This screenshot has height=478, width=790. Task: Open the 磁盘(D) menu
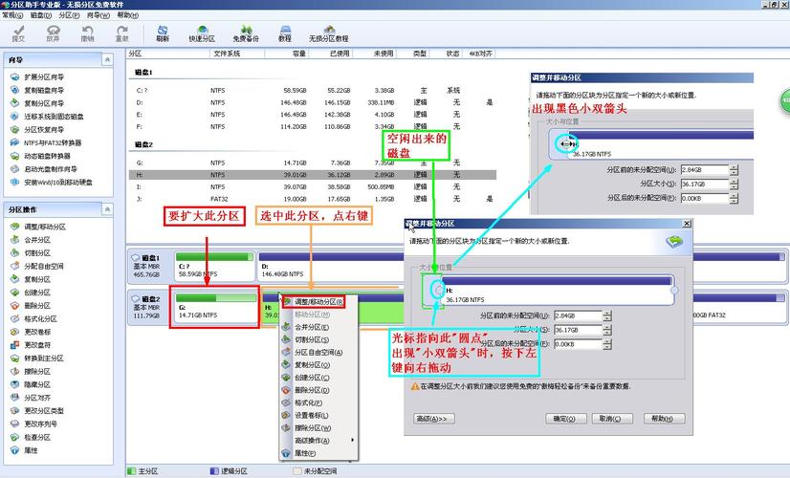[x=41, y=15]
